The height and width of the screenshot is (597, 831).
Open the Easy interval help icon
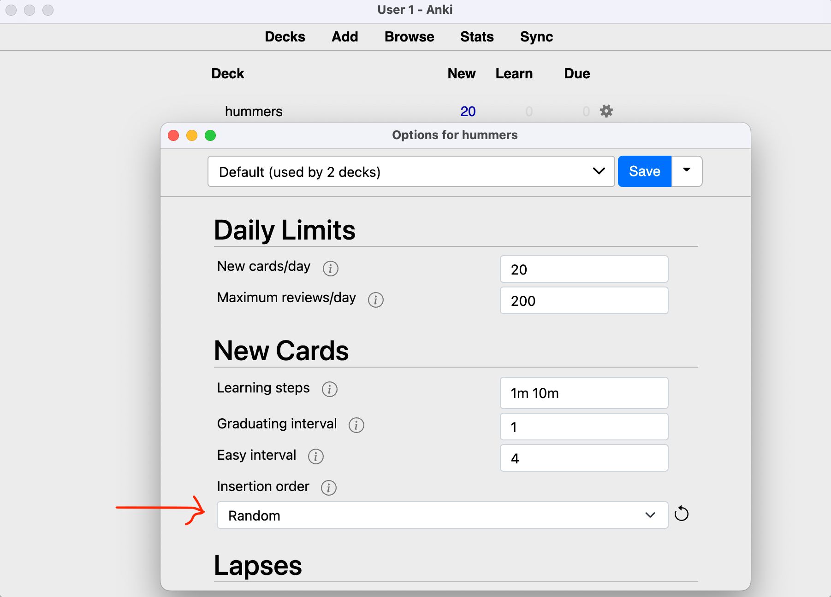[x=316, y=457]
